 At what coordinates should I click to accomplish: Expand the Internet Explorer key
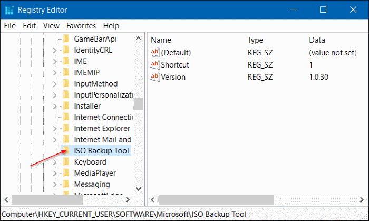point(55,129)
